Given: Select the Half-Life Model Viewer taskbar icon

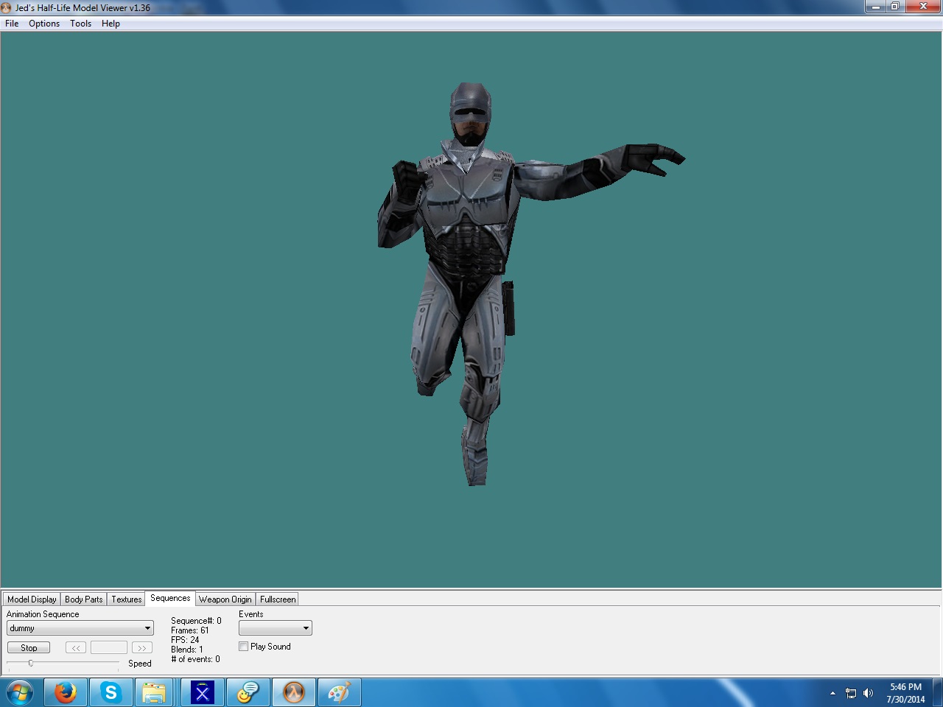Looking at the screenshot, I should (x=294, y=693).
